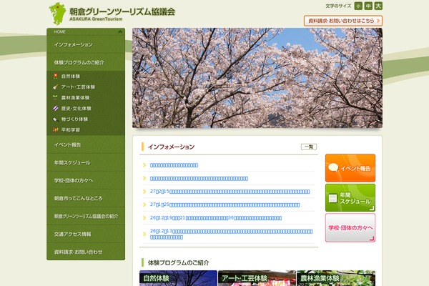The height and width of the screenshot is (286, 429).
Task: Click the 農林漁業体験 sprout icon
Action: coord(55,97)
